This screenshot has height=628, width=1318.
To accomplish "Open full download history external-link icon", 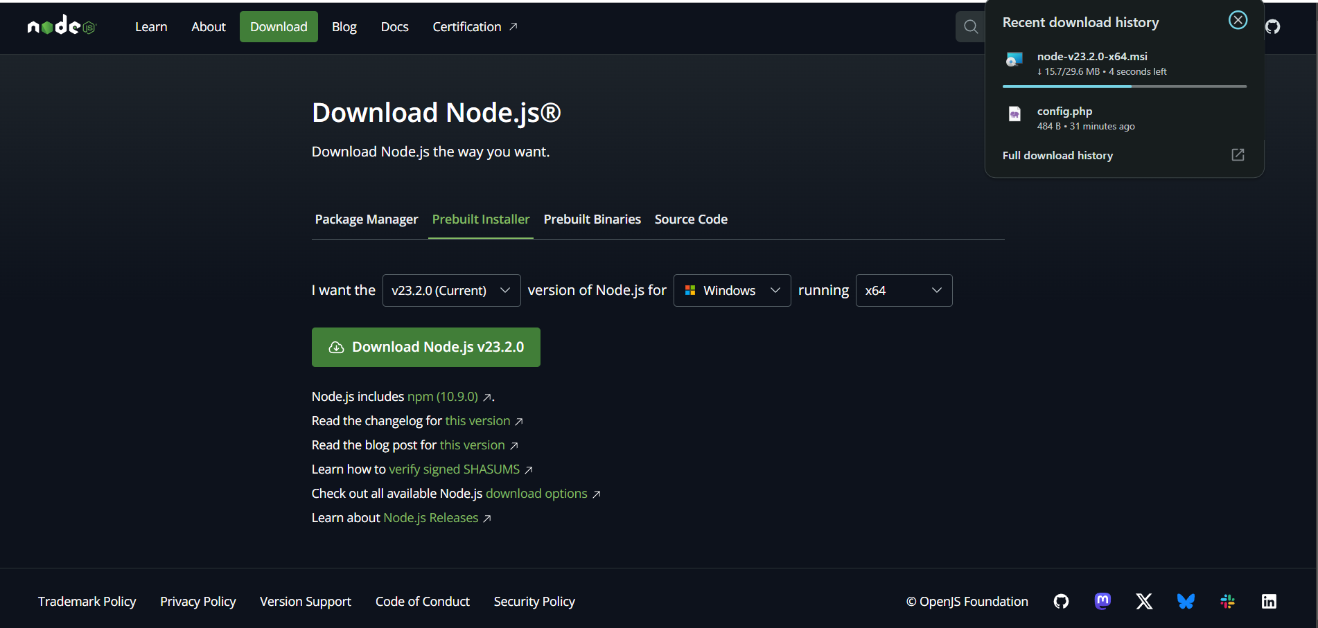I will coord(1238,155).
